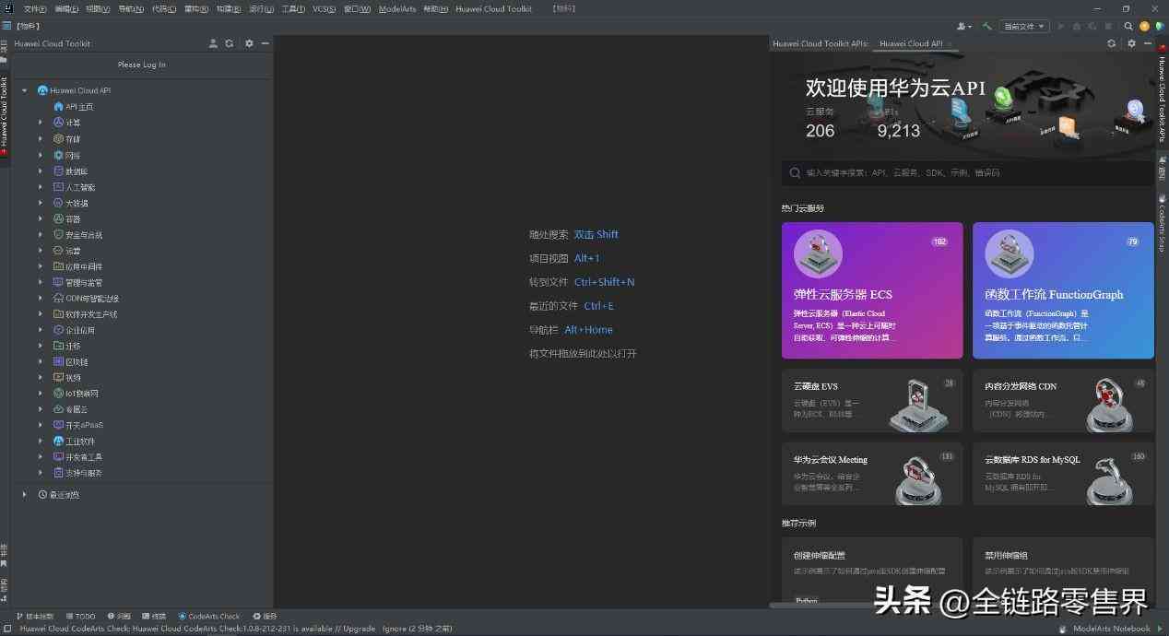Screen dimensions: 1169x636
Task: Hide the Huawei Cloud API tool window
Action: click(x=1148, y=43)
